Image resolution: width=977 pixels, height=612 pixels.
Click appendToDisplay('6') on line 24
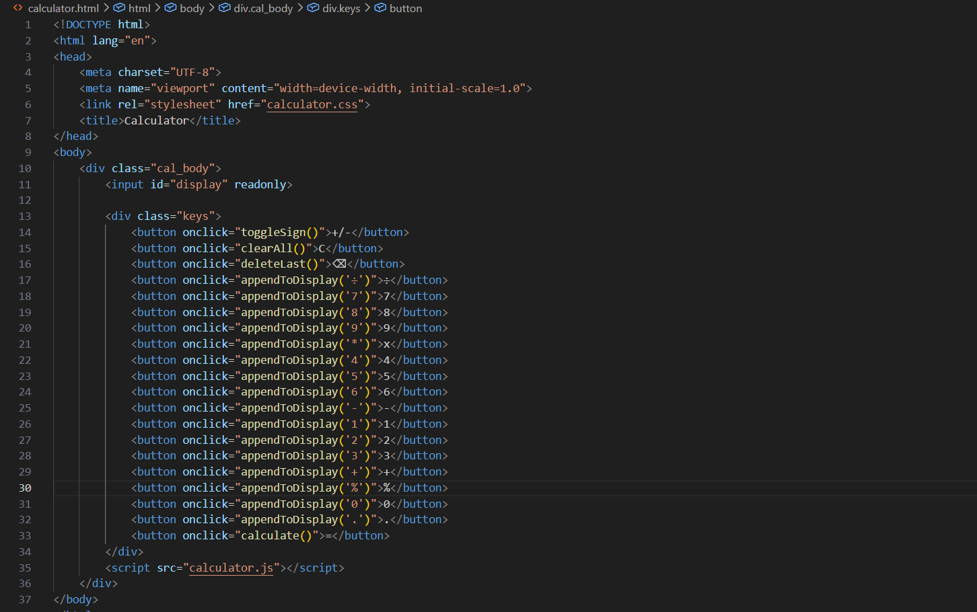coord(305,391)
